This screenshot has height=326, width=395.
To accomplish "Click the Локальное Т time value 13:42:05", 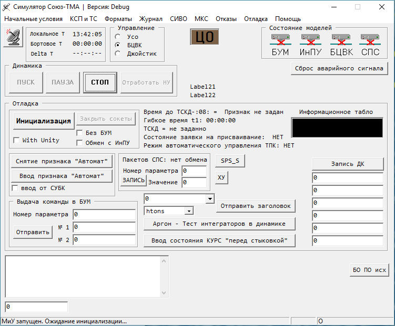I will 87,34.
